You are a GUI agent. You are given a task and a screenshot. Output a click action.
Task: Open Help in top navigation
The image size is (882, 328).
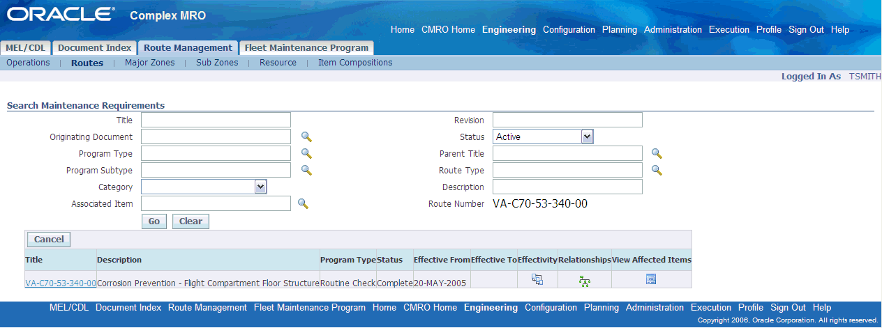840,30
